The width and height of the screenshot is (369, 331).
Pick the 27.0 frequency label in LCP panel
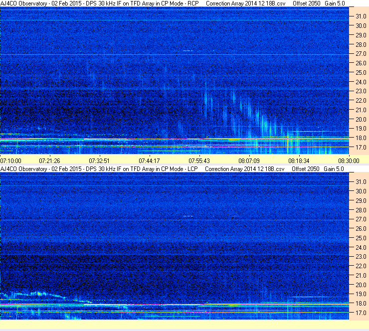361,219
